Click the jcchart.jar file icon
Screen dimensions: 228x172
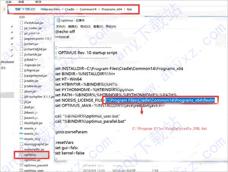click(21, 44)
